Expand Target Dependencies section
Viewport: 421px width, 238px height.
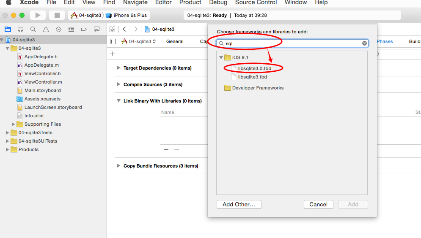pyautogui.click(x=118, y=68)
